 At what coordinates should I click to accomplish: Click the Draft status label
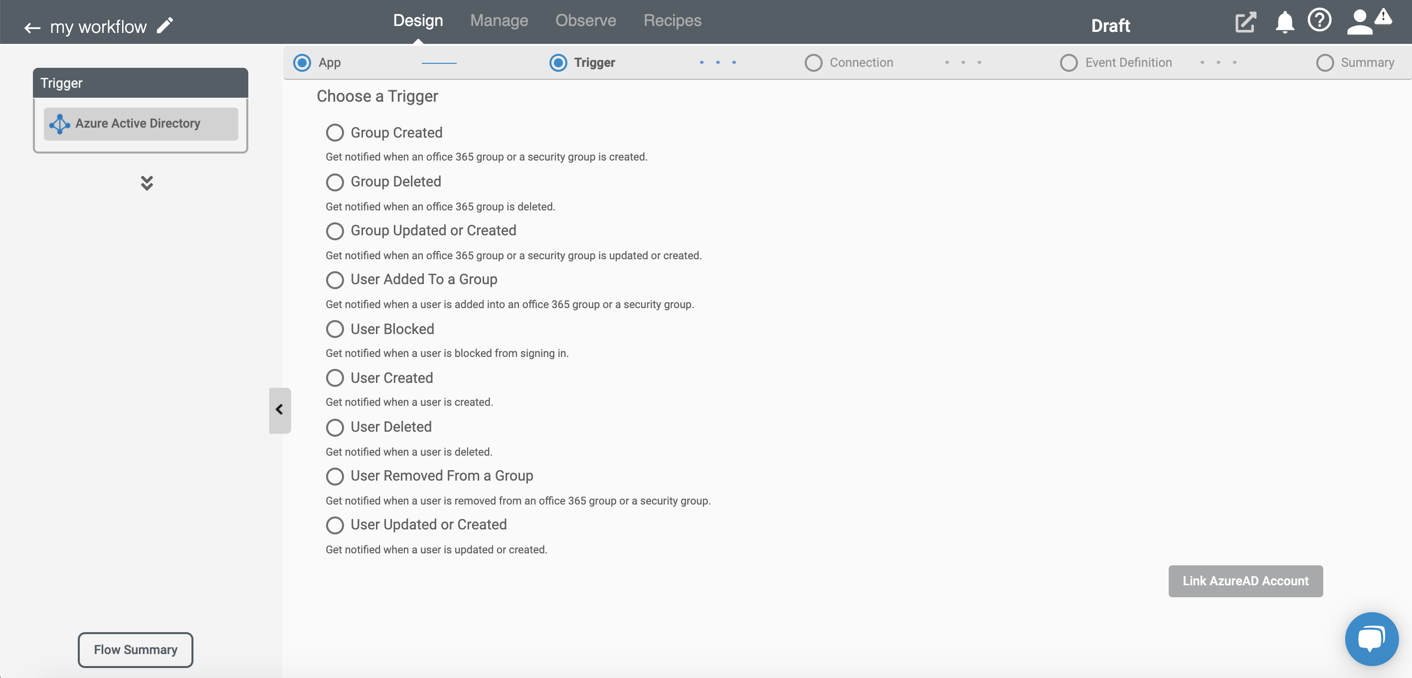tap(1110, 26)
